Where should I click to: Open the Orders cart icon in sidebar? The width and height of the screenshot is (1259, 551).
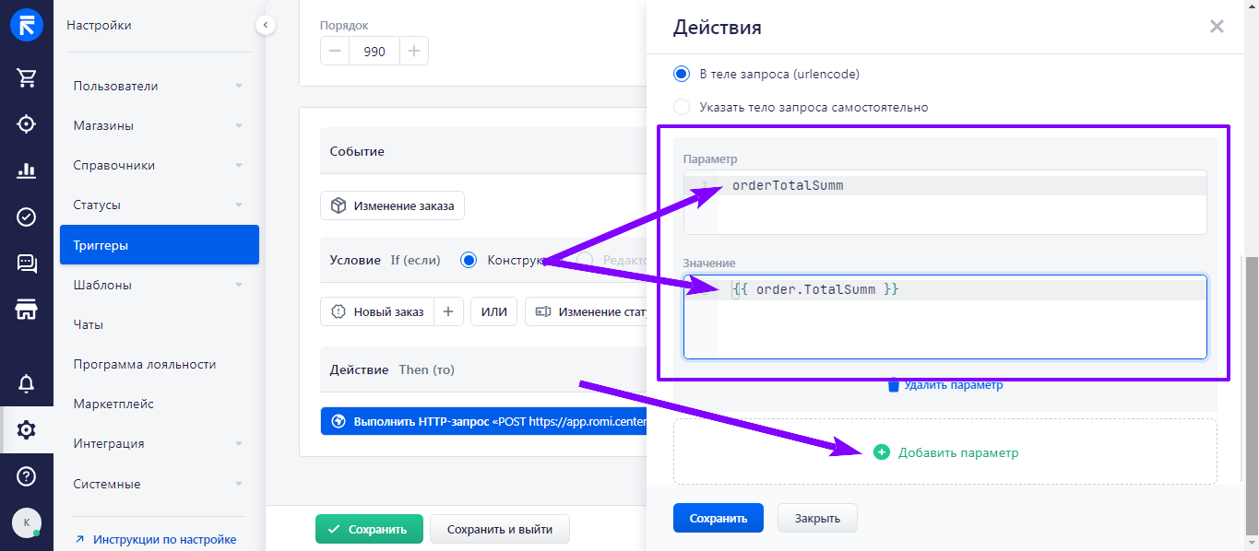click(26, 77)
